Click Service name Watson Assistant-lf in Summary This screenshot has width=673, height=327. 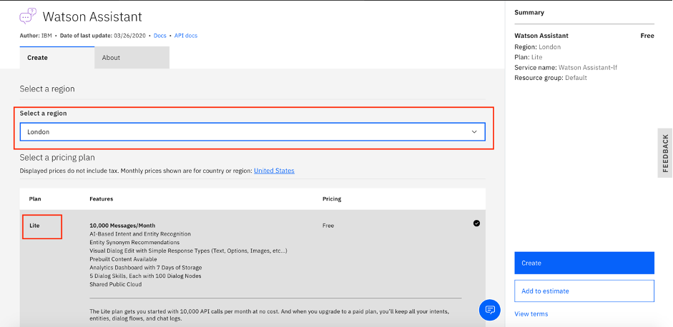[x=566, y=67]
